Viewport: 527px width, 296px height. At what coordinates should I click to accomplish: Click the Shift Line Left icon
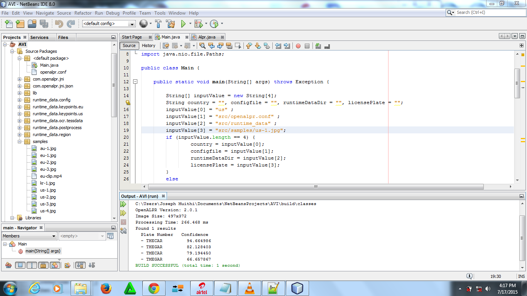click(278, 46)
